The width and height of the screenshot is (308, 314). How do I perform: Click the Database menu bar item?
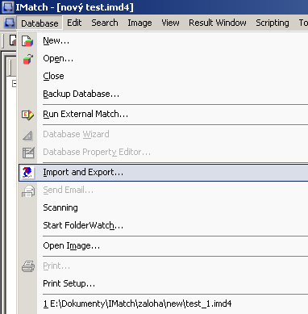(x=40, y=23)
